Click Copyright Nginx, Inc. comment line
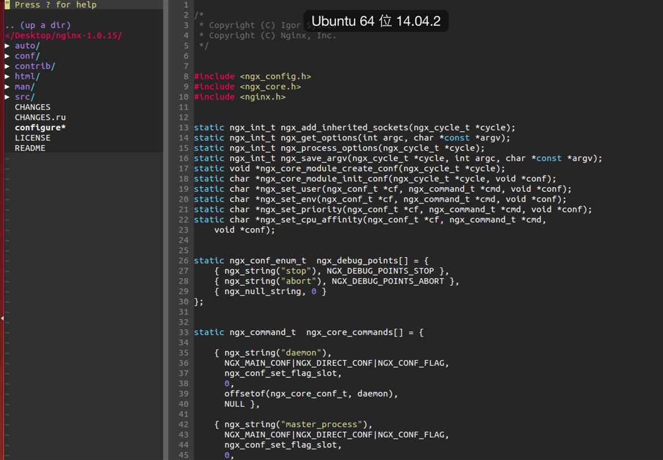663x460 pixels. [x=268, y=35]
